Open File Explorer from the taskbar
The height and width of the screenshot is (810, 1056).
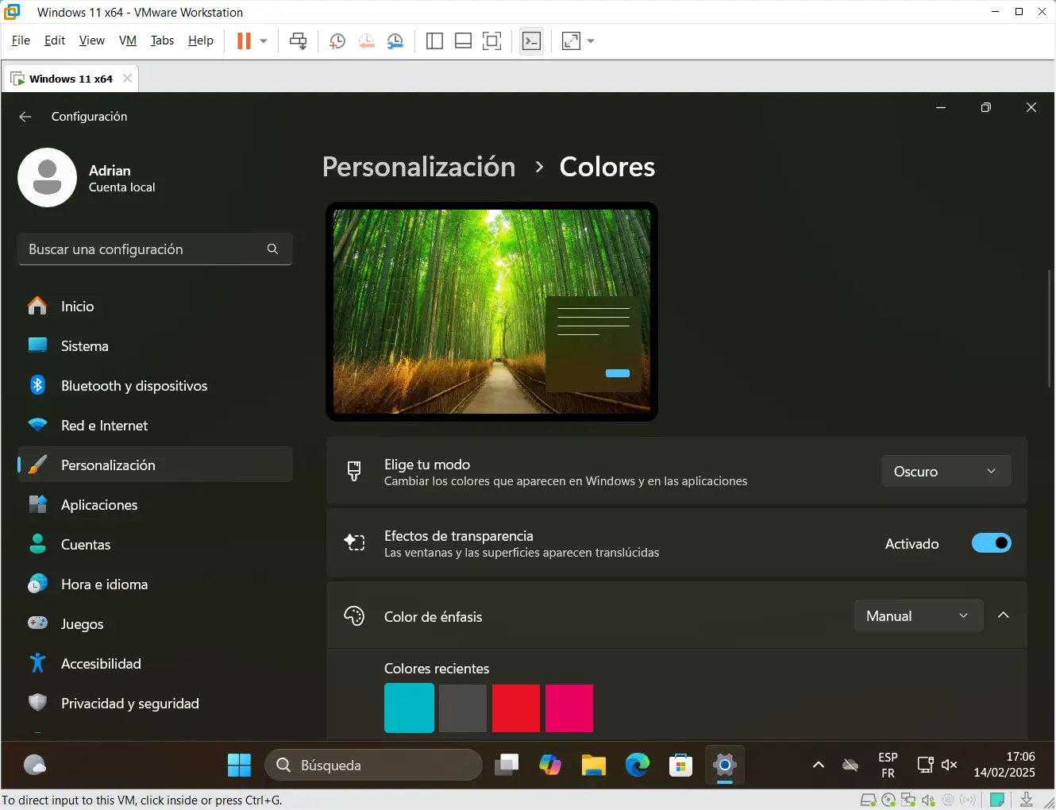594,766
